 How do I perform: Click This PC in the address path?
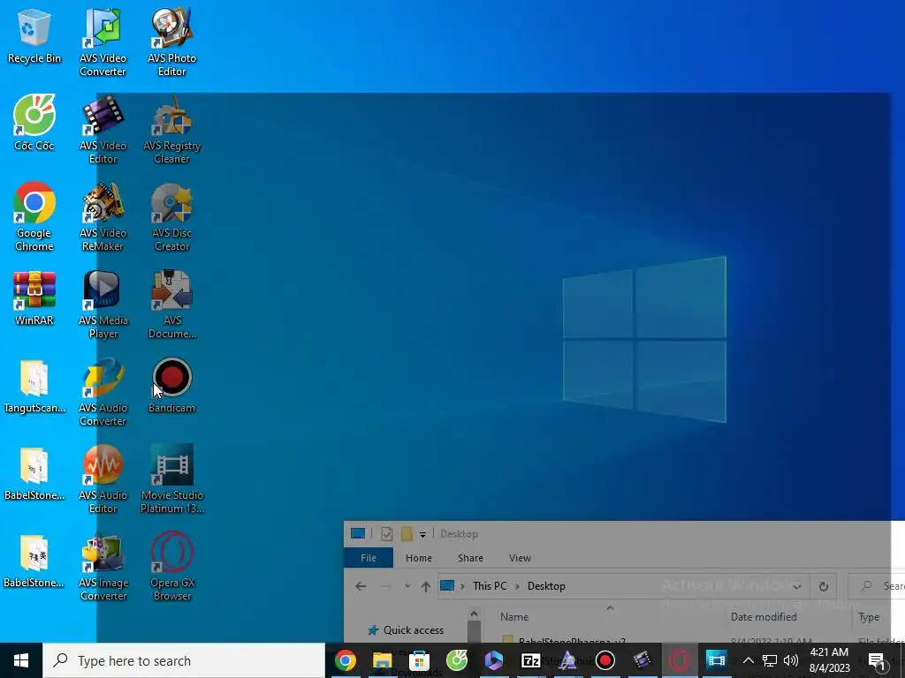pyautogui.click(x=490, y=586)
